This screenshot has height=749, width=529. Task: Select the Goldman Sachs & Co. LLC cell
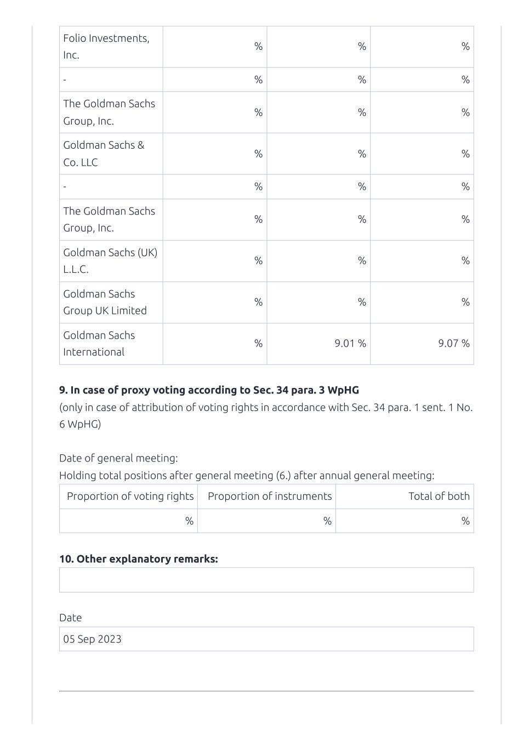click(111, 154)
